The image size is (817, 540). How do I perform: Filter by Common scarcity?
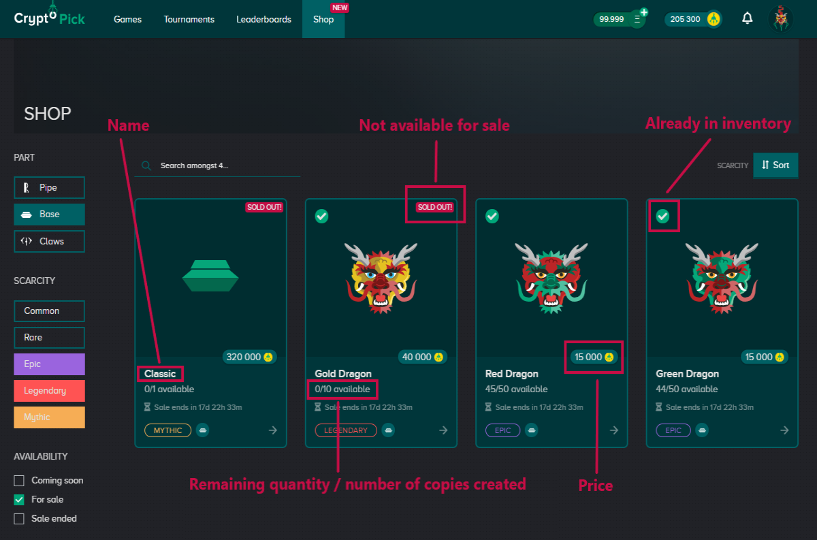pos(49,311)
